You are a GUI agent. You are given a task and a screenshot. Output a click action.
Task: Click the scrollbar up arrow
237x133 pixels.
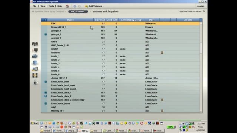[x=201, y=23]
